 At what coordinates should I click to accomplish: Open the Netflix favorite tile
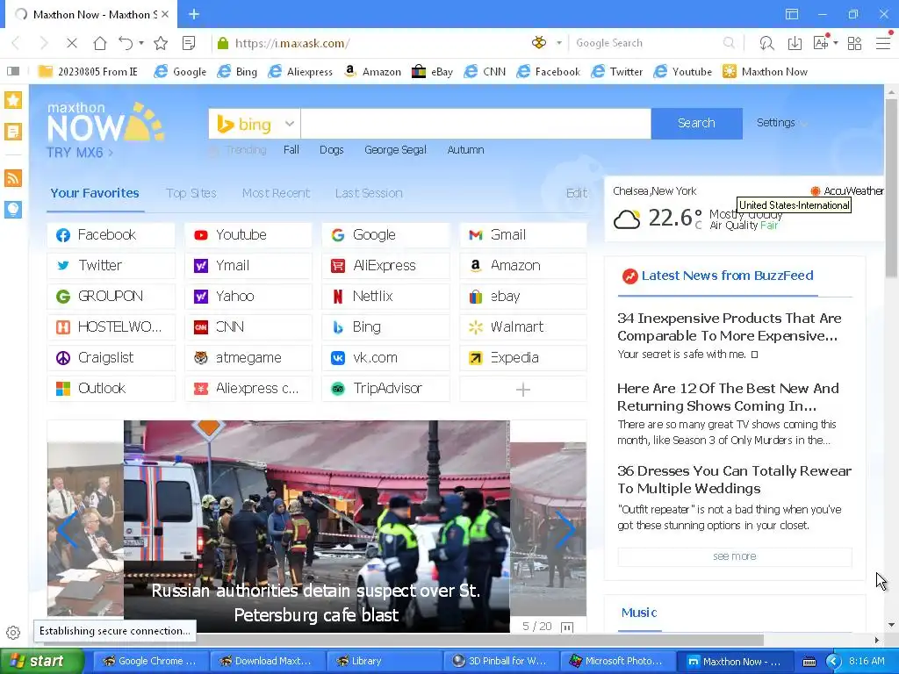coord(386,297)
